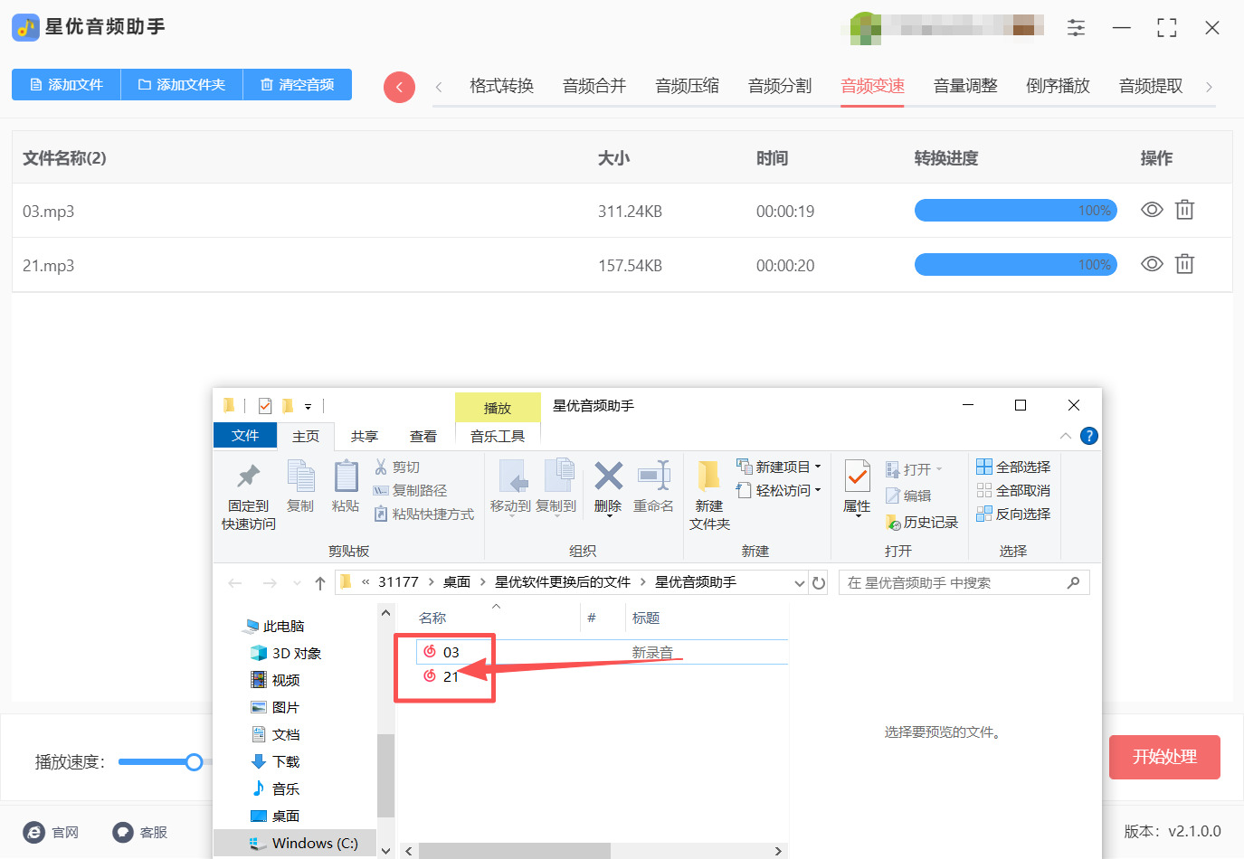Collapse the Explorer ribbon with caret
The image size is (1244, 859).
pos(1066,436)
